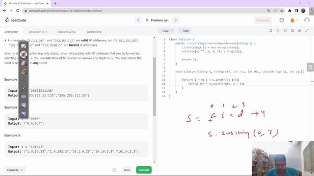Click the bookmark icon in the code editor toolbar
This screenshot has height=176, width=314.
pyautogui.click(x=270, y=31)
